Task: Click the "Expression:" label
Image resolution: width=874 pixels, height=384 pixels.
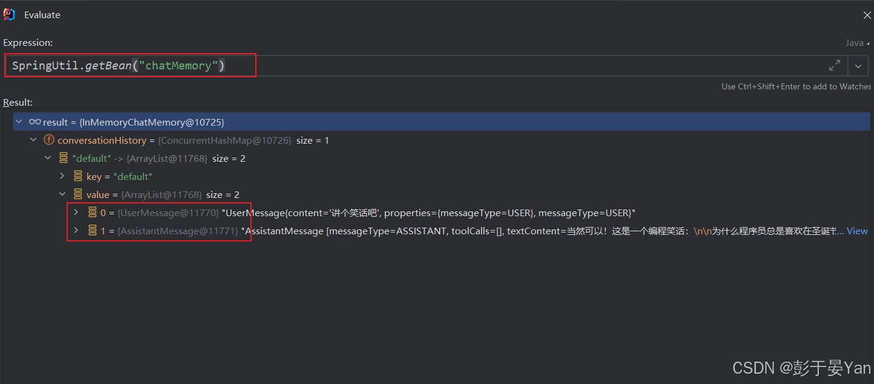Action: click(x=28, y=43)
